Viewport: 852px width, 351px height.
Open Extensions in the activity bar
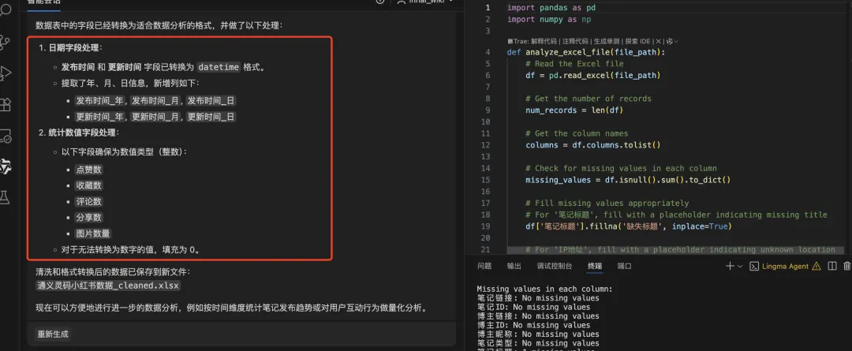(x=5, y=104)
